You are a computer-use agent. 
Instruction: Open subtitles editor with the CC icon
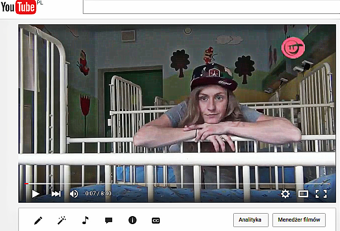click(156, 220)
